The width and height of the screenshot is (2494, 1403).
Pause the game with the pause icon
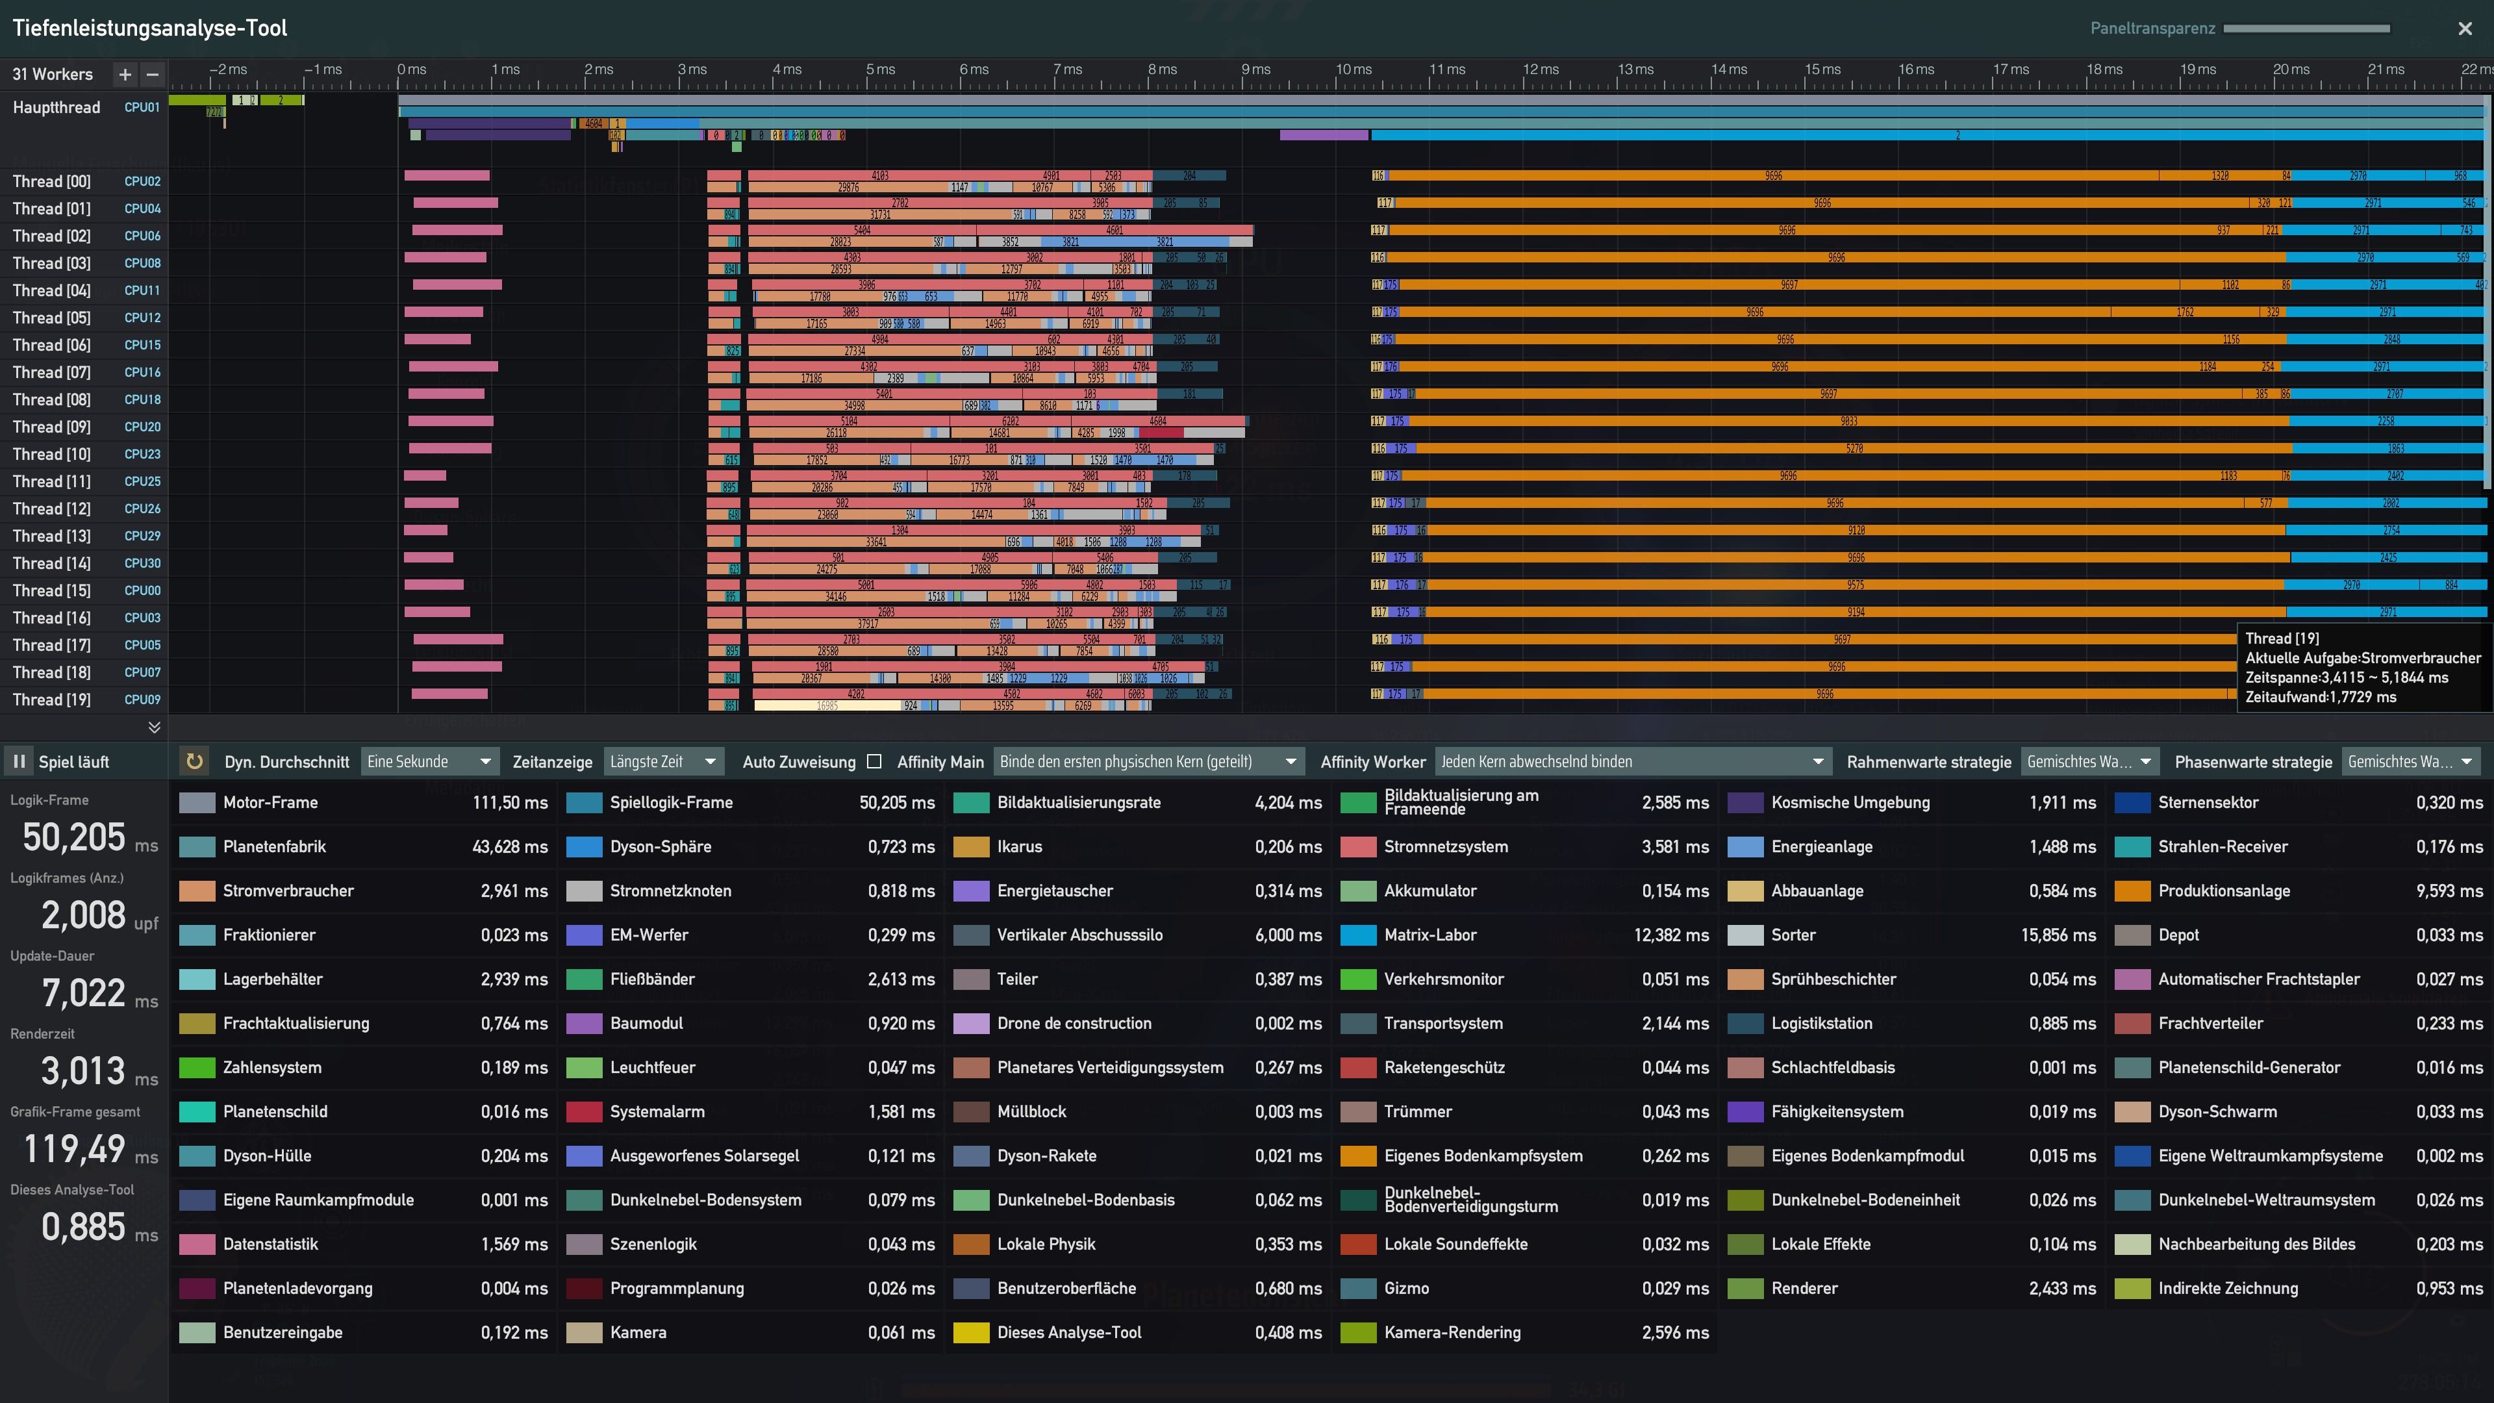tap(18, 762)
